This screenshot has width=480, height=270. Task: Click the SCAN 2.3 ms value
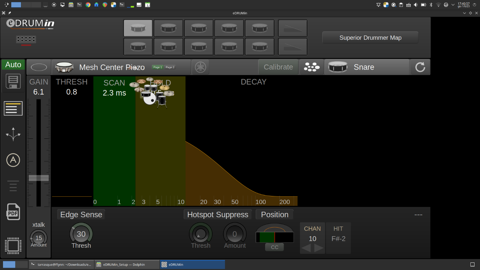coord(115,93)
